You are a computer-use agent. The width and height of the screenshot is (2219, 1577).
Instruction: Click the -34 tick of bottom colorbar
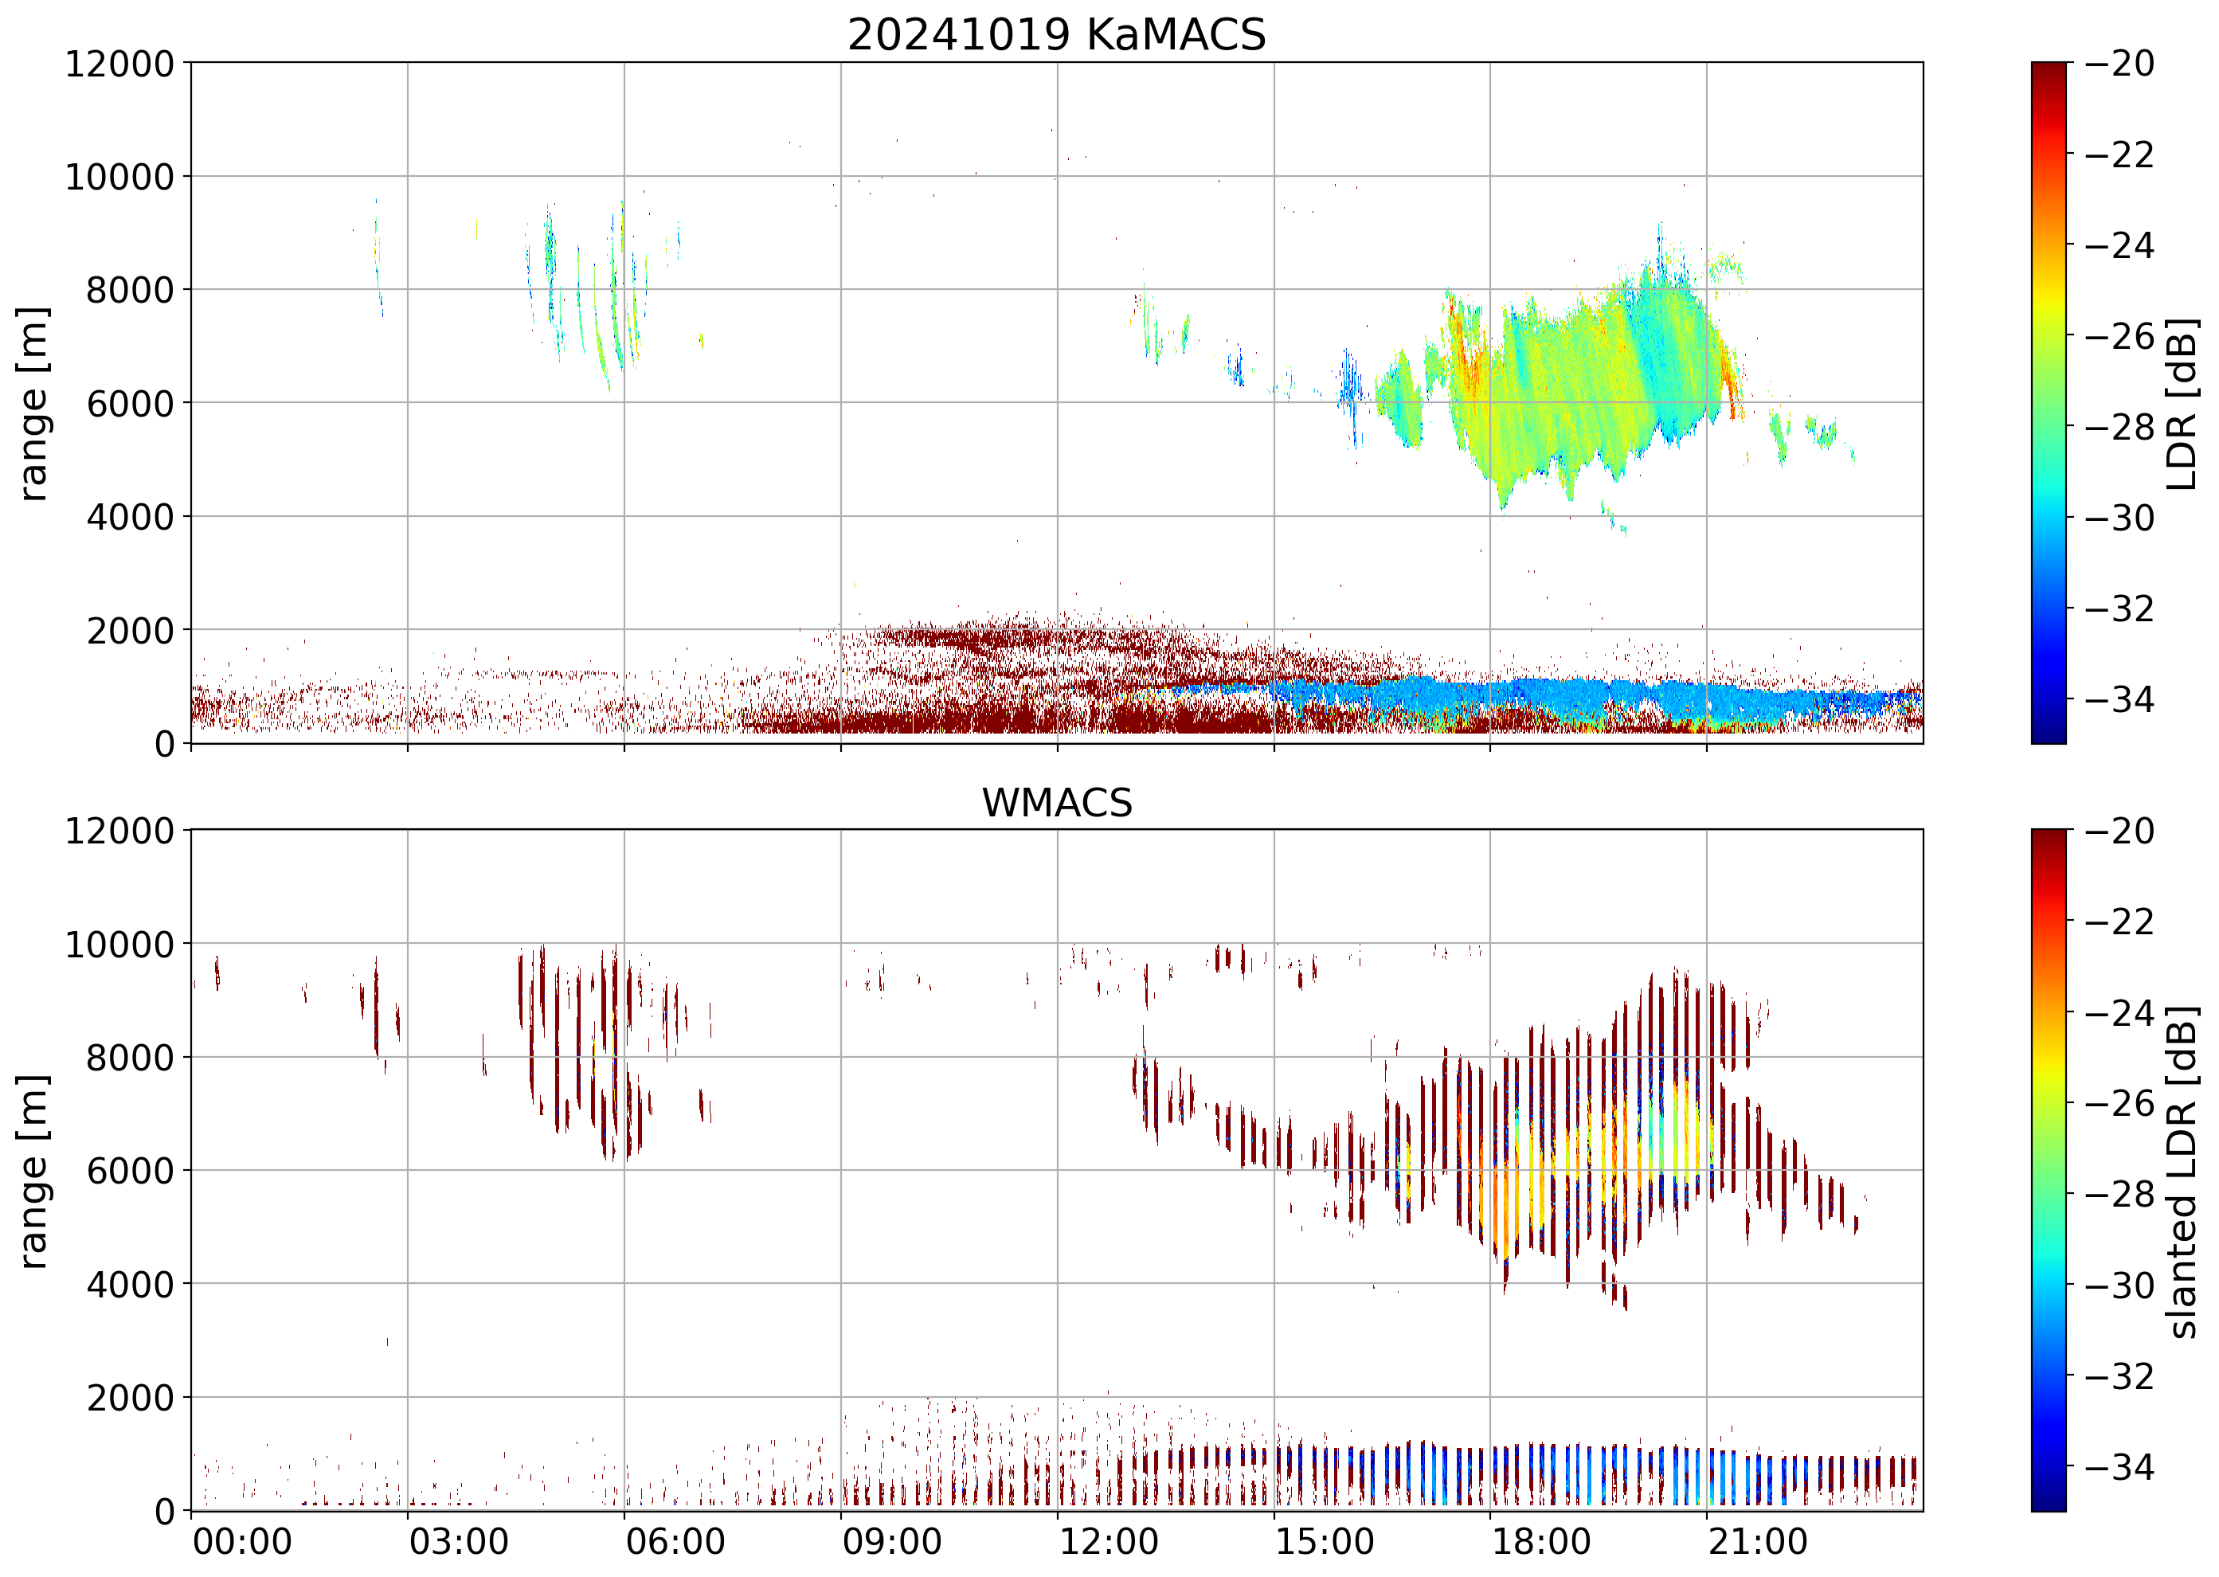[x=2119, y=1466]
